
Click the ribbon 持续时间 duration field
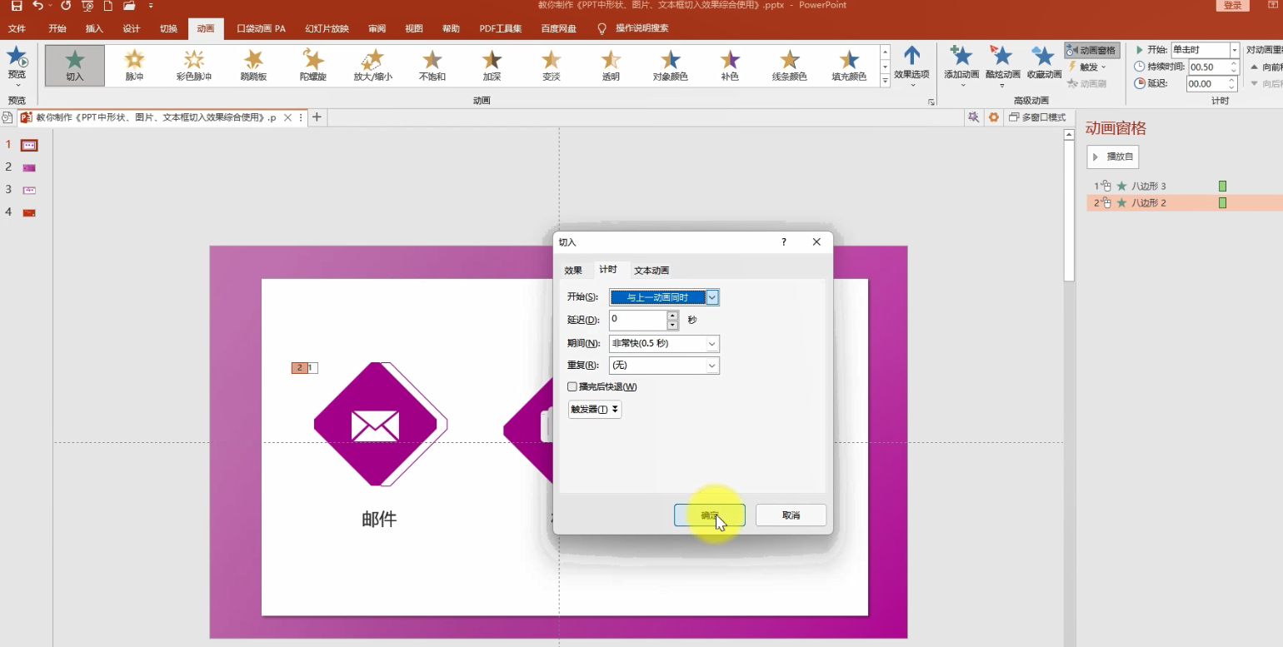tap(1209, 67)
